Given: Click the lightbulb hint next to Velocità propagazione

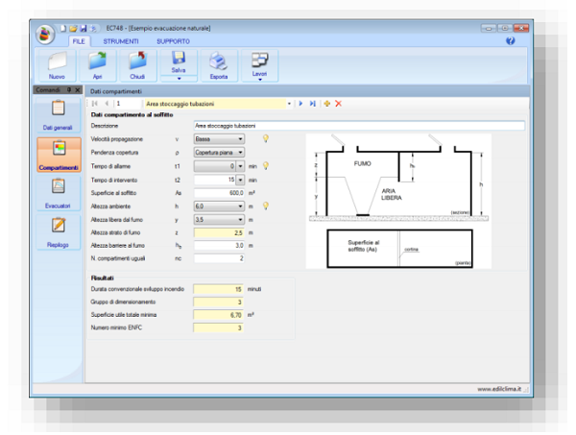Looking at the screenshot, I should click(265, 138).
